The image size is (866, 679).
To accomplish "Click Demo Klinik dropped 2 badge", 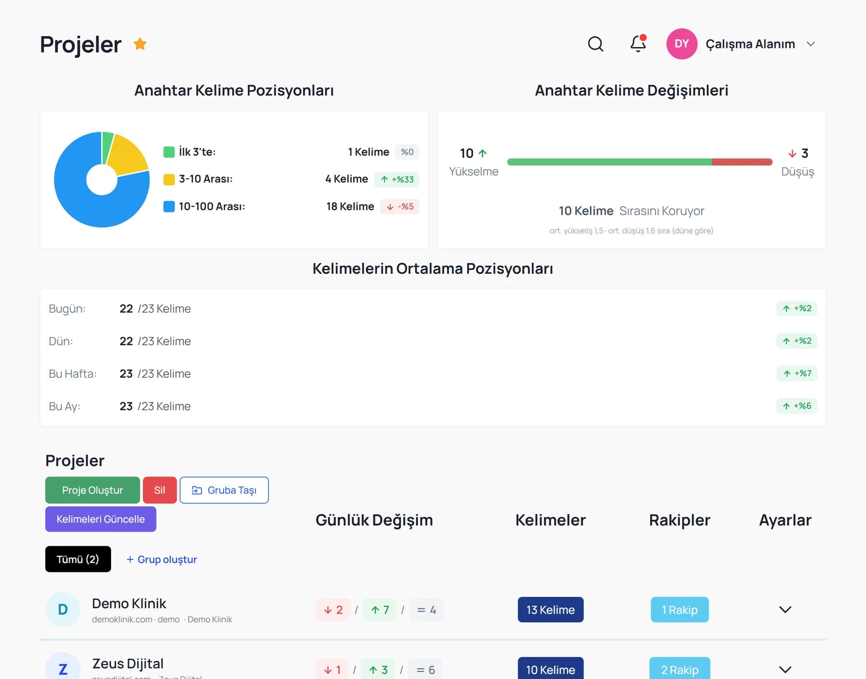I will coord(333,610).
